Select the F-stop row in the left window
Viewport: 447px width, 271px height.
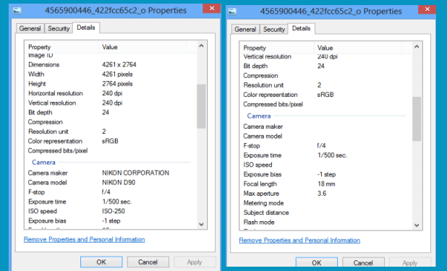[111, 192]
